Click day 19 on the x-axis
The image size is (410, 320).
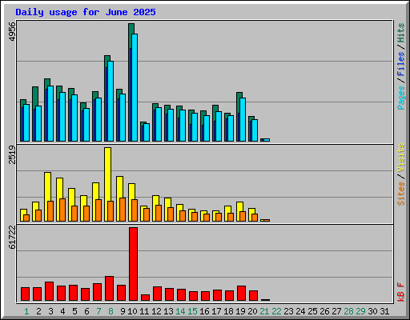240,311
